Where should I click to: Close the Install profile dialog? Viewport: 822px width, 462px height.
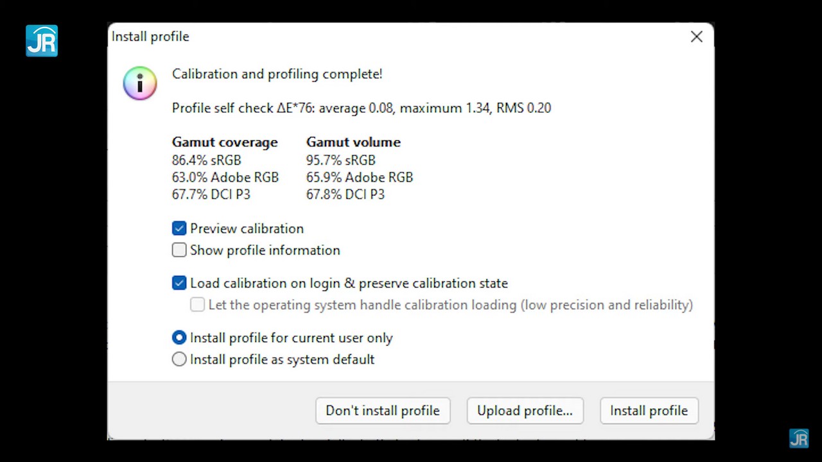[697, 37]
